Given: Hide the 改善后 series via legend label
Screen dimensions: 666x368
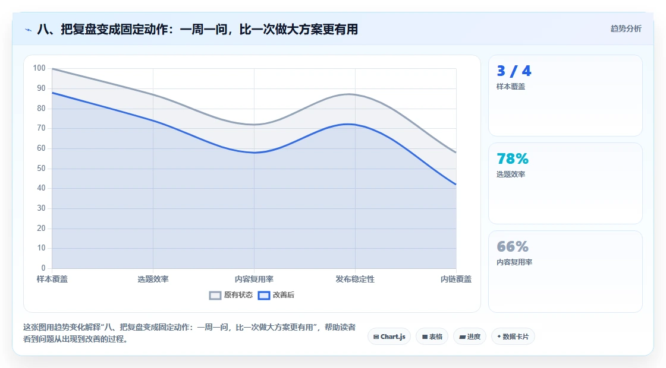Looking at the screenshot, I should (x=283, y=295).
